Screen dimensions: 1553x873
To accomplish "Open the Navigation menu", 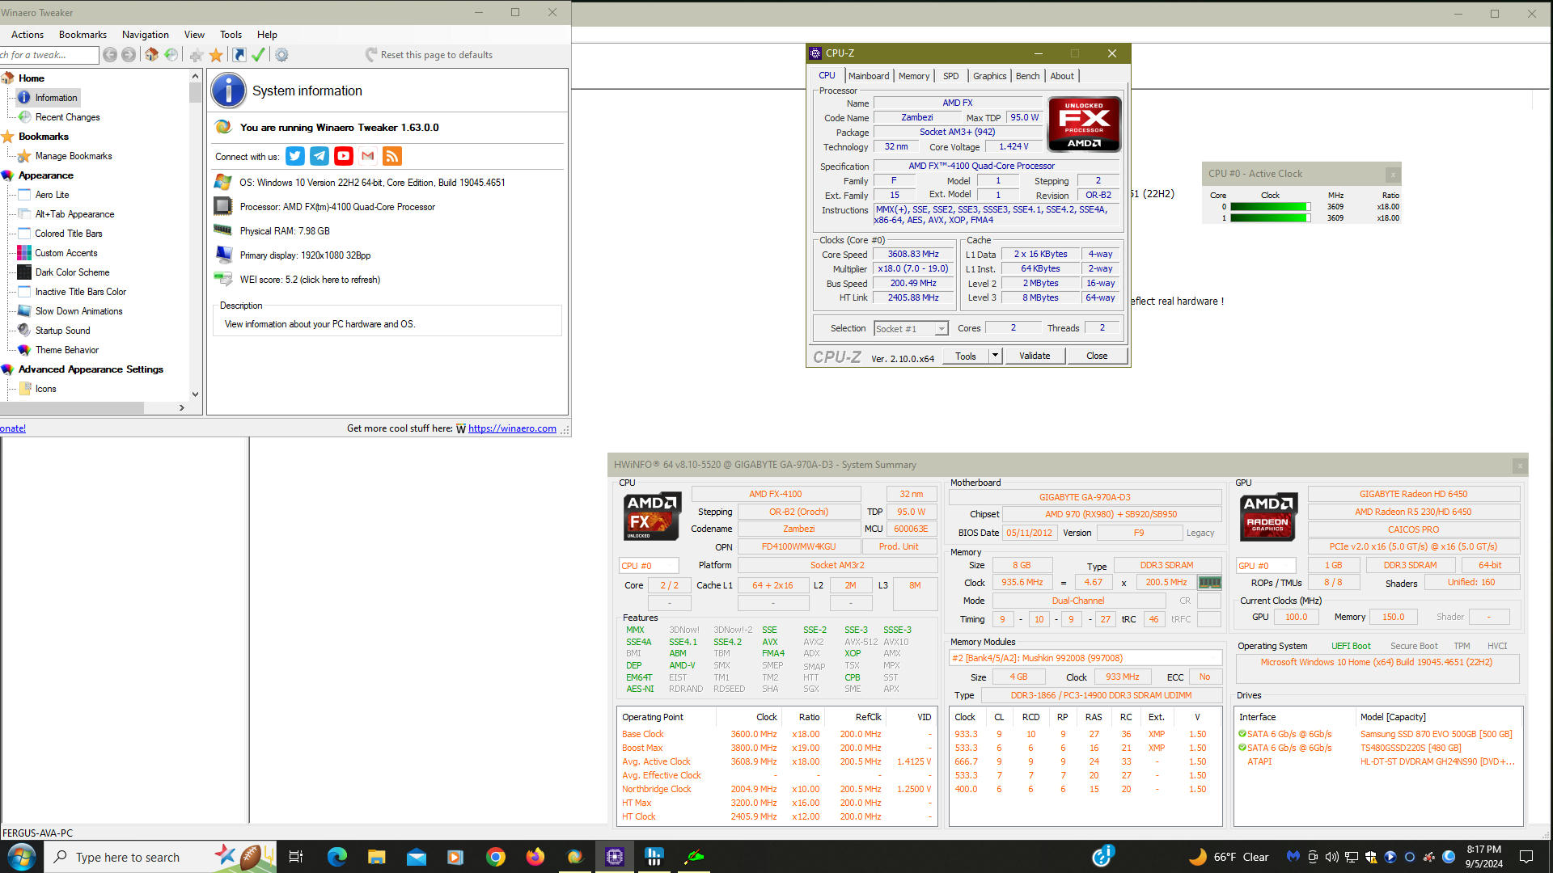I will click(x=146, y=35).
